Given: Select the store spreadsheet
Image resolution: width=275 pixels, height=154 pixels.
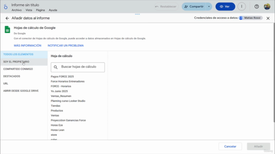Looking at the screenshot, I should pos(54,135).
